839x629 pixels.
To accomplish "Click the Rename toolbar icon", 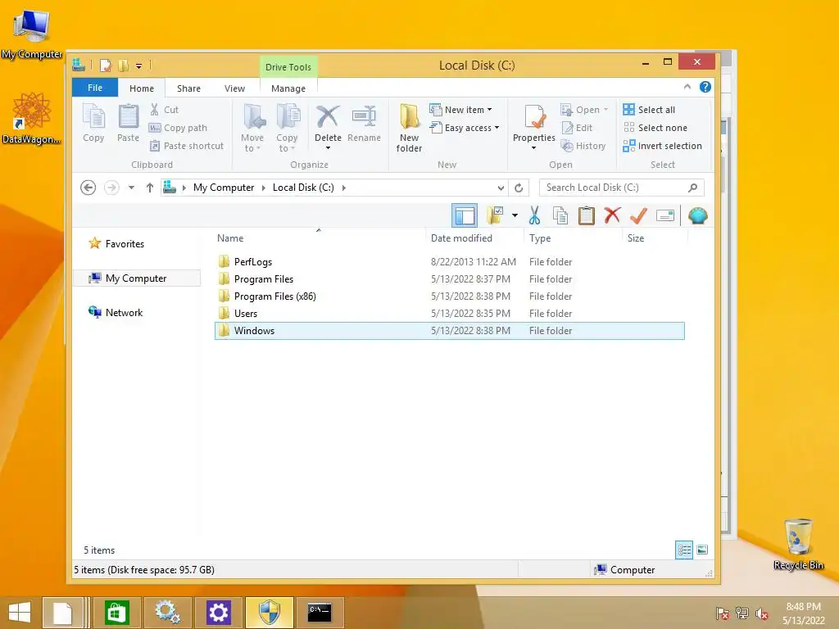I will [x=665, y=216].
